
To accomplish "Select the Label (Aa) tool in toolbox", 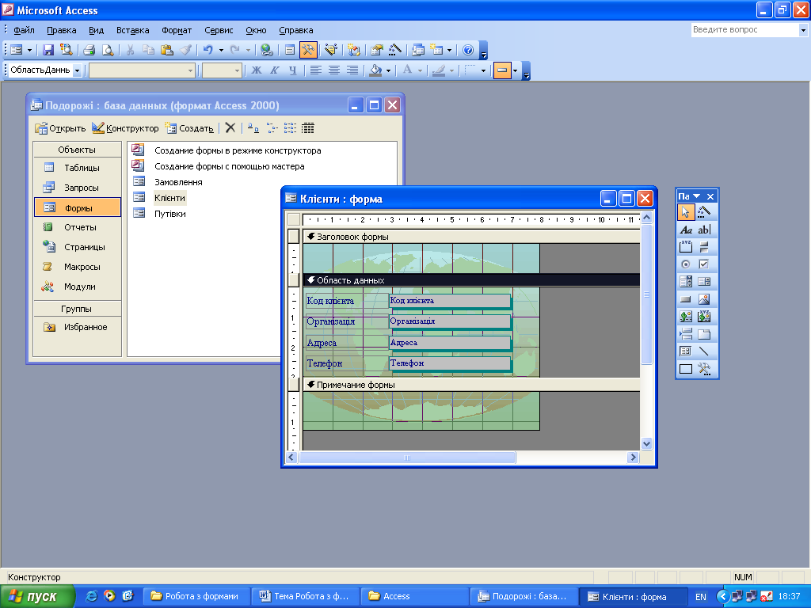I will pos(686,230).
